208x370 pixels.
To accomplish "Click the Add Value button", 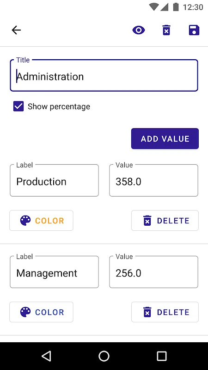I will pos(165,138).
